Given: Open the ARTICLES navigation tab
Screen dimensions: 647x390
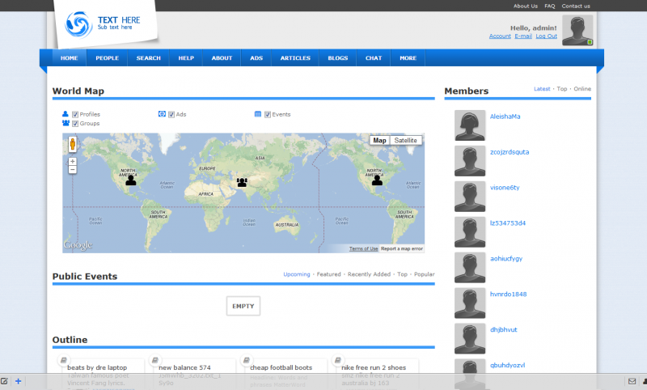Looking at the screenshot, I should click(295, 58).
